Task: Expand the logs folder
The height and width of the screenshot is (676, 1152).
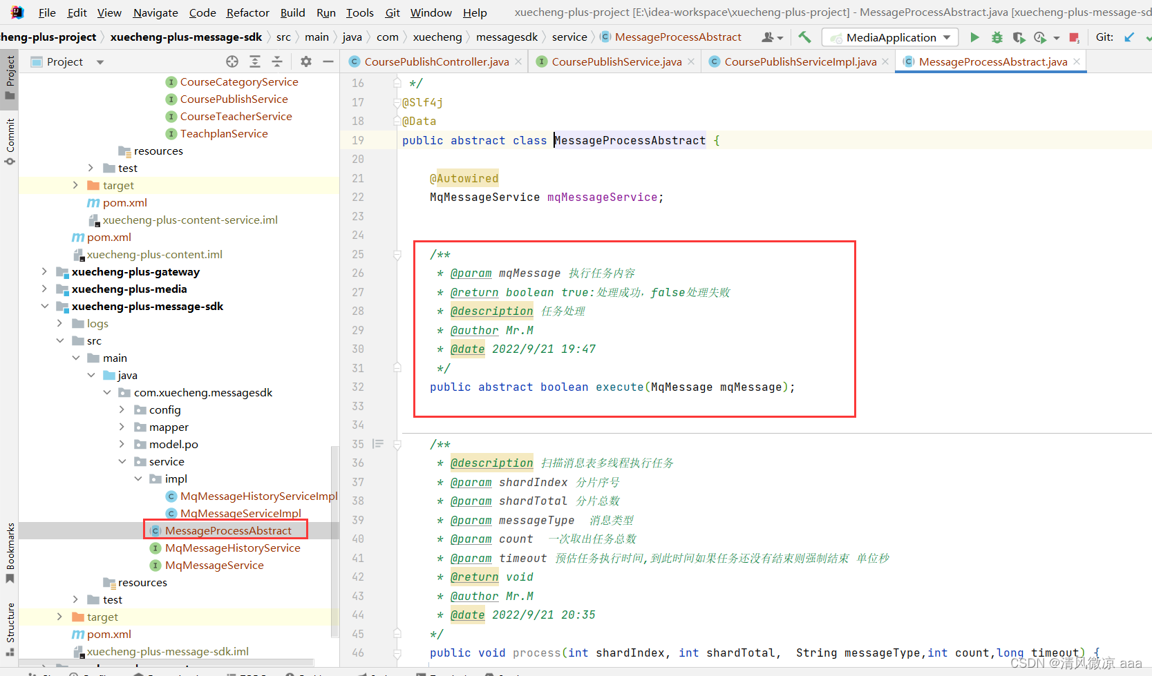Action: 59,323
